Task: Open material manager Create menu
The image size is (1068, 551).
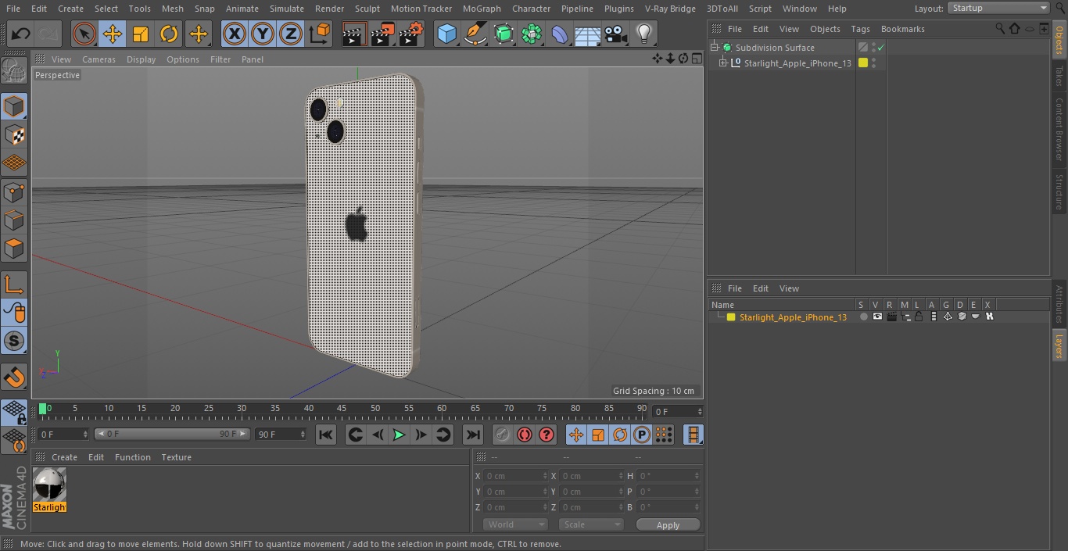Action: 64,457
